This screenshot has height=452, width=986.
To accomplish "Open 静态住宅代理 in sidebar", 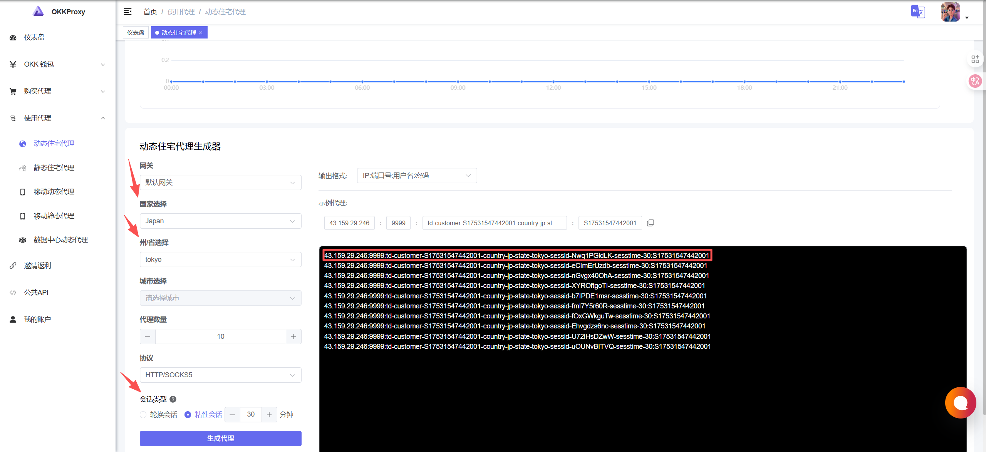I will click(x=54, y=168).
